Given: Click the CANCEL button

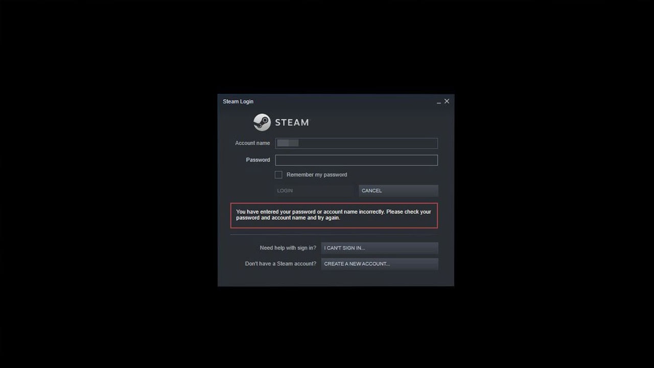Looking at the screenshot, I should coord(399,191).
